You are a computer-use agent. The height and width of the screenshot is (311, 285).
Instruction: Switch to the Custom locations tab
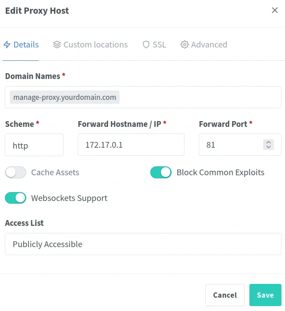click(90, 45)
